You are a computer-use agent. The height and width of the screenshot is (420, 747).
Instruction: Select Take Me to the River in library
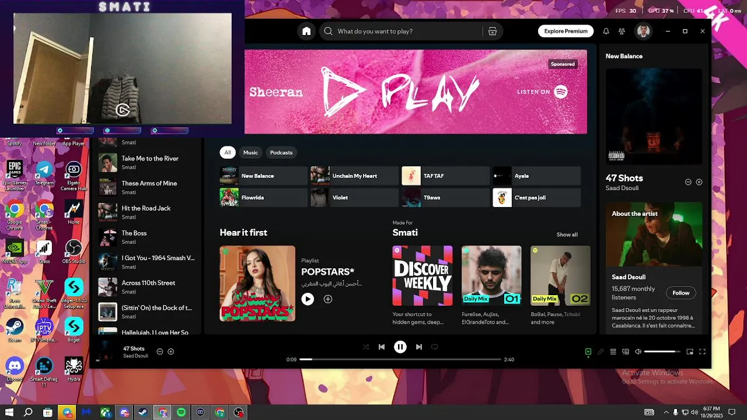click(x=146, y=163)
